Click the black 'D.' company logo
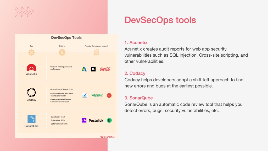268x151 pixels. coord(93,69)
